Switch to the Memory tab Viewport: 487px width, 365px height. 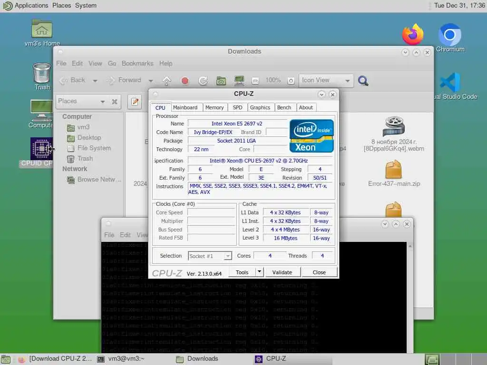[x=214, y=107]
